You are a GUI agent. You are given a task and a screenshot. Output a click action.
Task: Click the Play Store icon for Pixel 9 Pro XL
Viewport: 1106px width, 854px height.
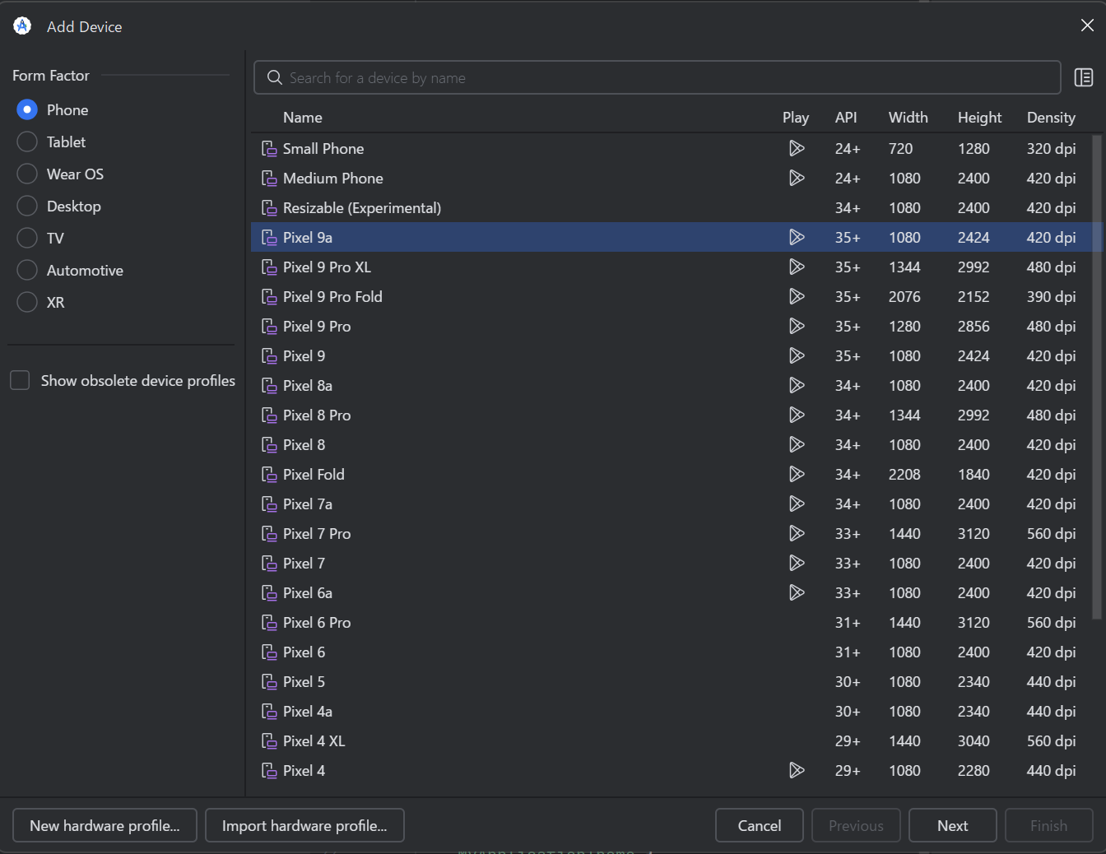[x=796, y=267]
